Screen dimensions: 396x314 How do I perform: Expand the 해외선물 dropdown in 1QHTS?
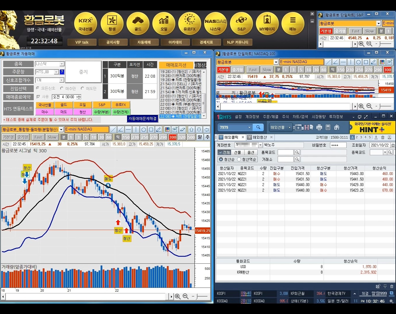tap(289, 127)
